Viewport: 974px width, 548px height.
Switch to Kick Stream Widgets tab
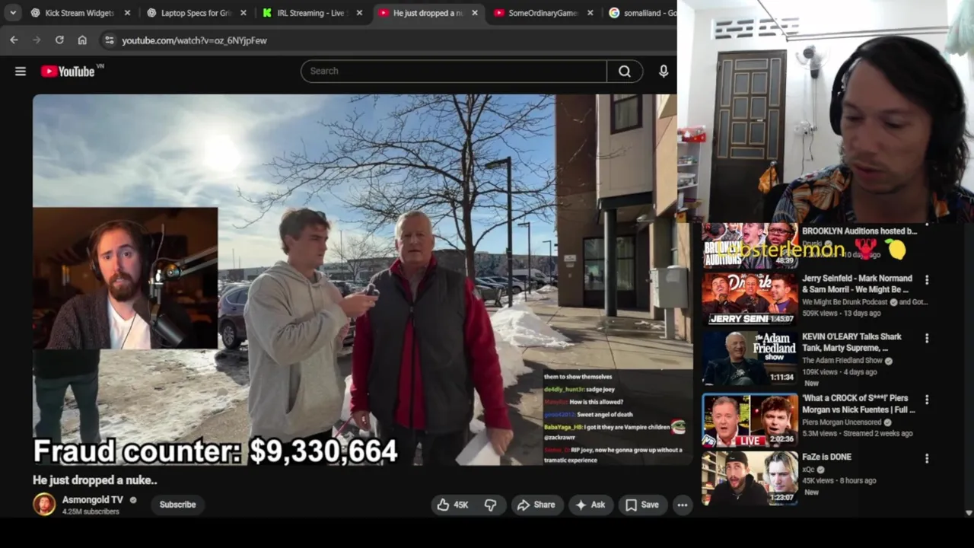tap(79, 13)
